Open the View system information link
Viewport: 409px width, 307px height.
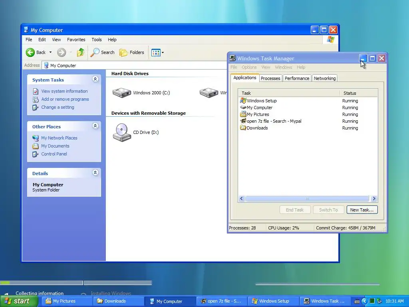(64, 92)
